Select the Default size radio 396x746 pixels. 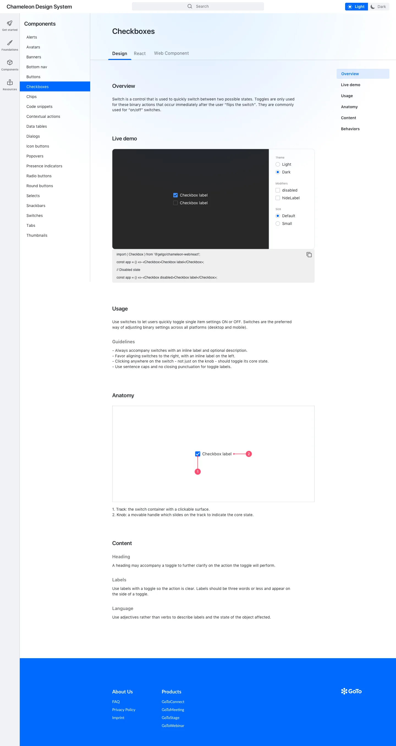pos(278,216)
